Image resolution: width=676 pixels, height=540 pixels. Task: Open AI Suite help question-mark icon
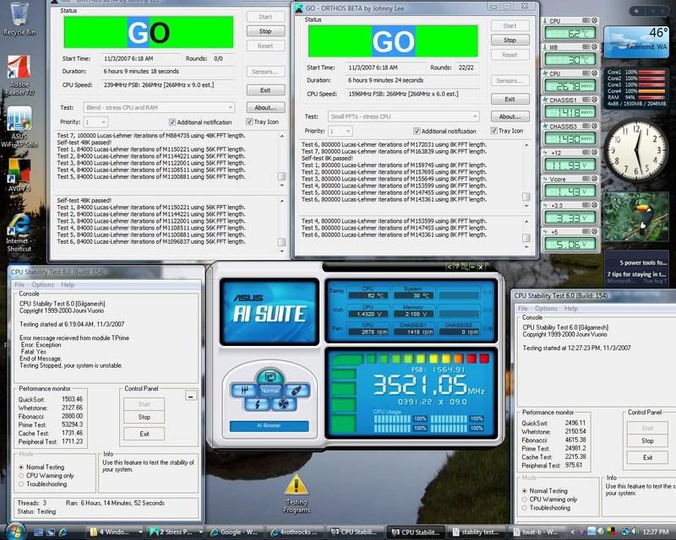[x=457, y=267]
